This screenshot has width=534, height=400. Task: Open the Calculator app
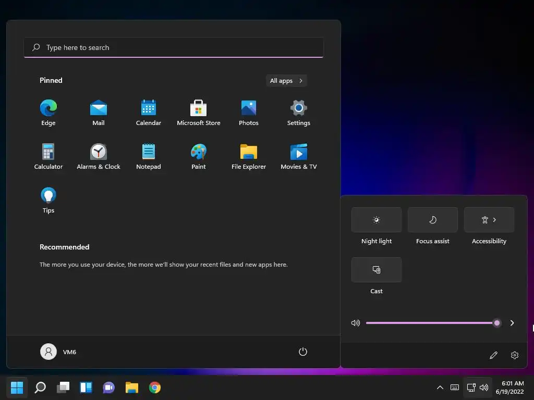(x=48, y=156)
